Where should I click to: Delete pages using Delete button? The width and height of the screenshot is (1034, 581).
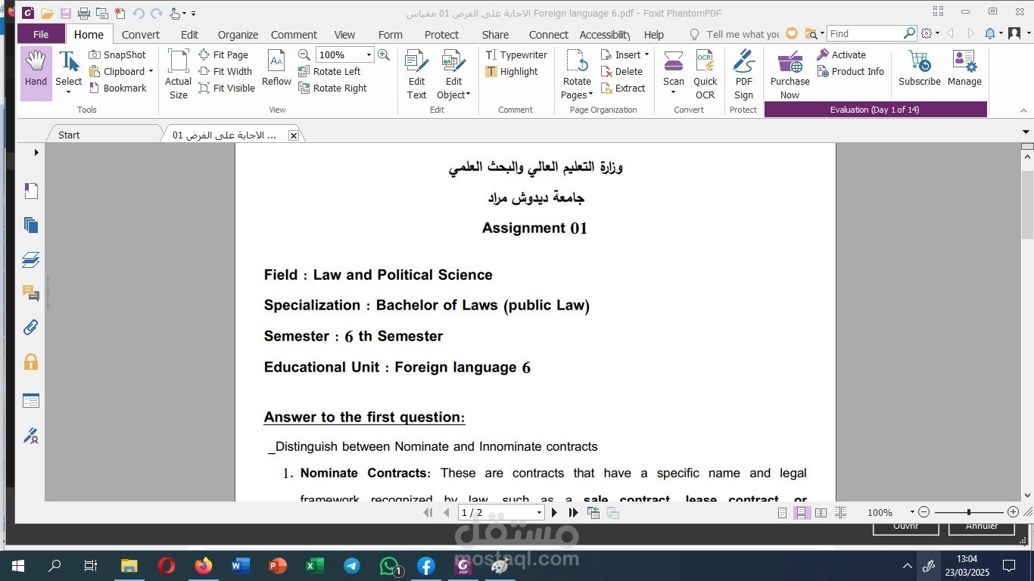coord(621,71)
